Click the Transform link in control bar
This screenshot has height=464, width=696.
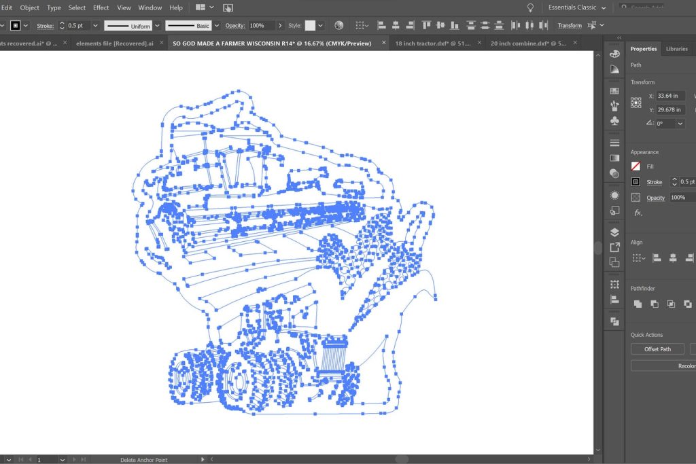point(570,26)
